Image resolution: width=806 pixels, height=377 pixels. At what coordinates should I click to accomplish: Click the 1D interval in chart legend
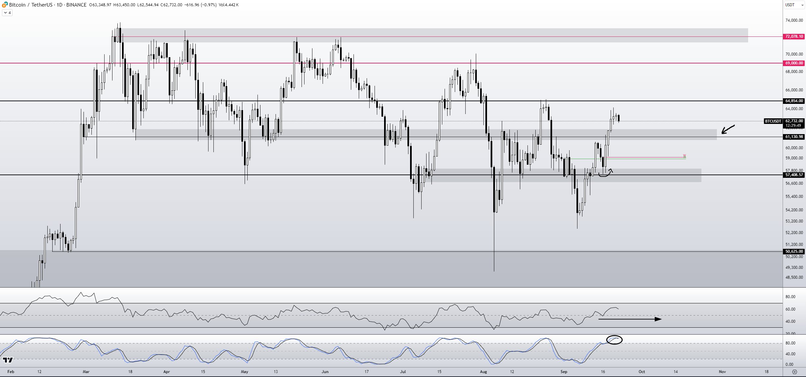[59, 5]
